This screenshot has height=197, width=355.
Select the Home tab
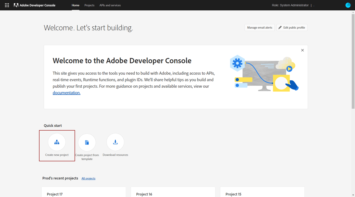click(x=75, y=5)
